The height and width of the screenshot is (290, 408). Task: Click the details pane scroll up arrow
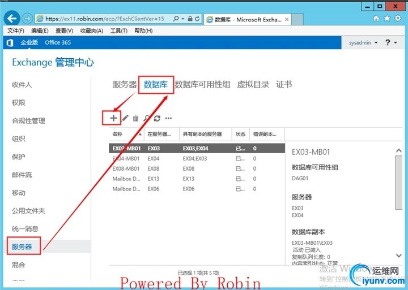point(398,150)
